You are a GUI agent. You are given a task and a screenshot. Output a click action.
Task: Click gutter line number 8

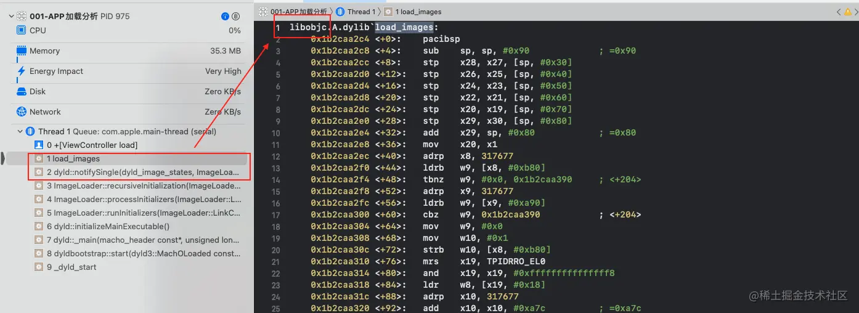279,110
